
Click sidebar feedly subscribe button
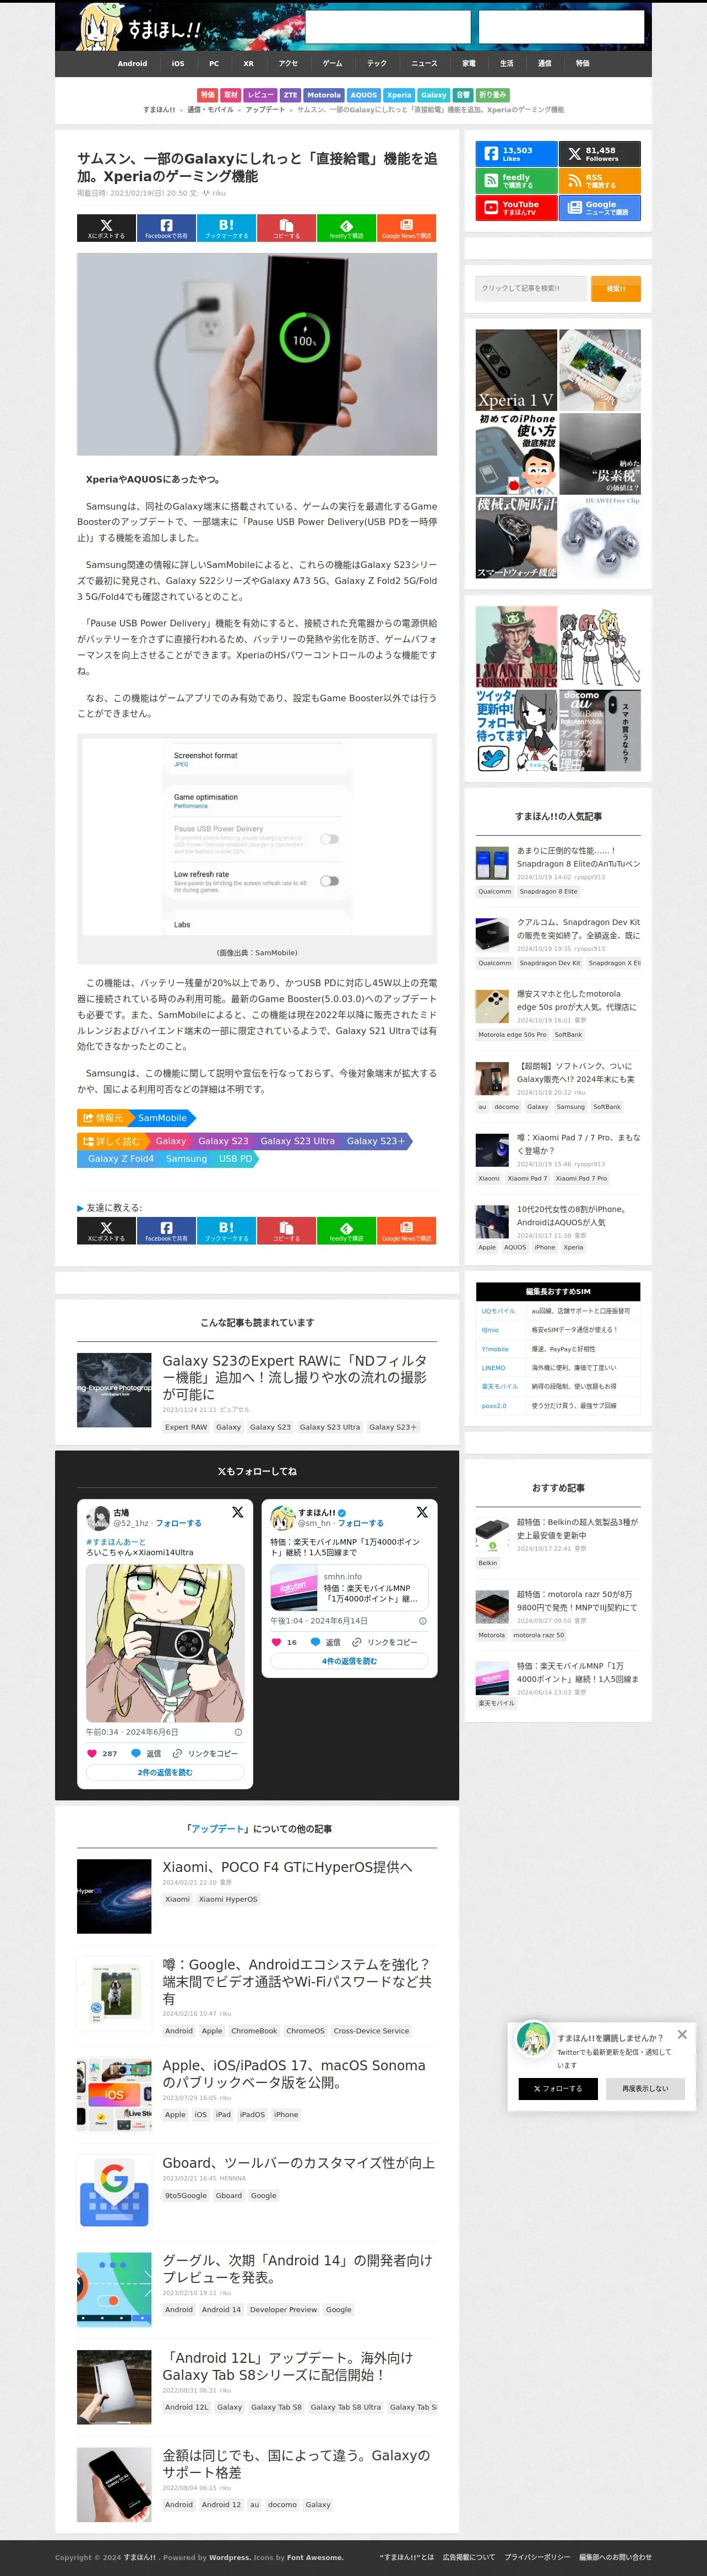pyautogui.click(x=516, y=181)
